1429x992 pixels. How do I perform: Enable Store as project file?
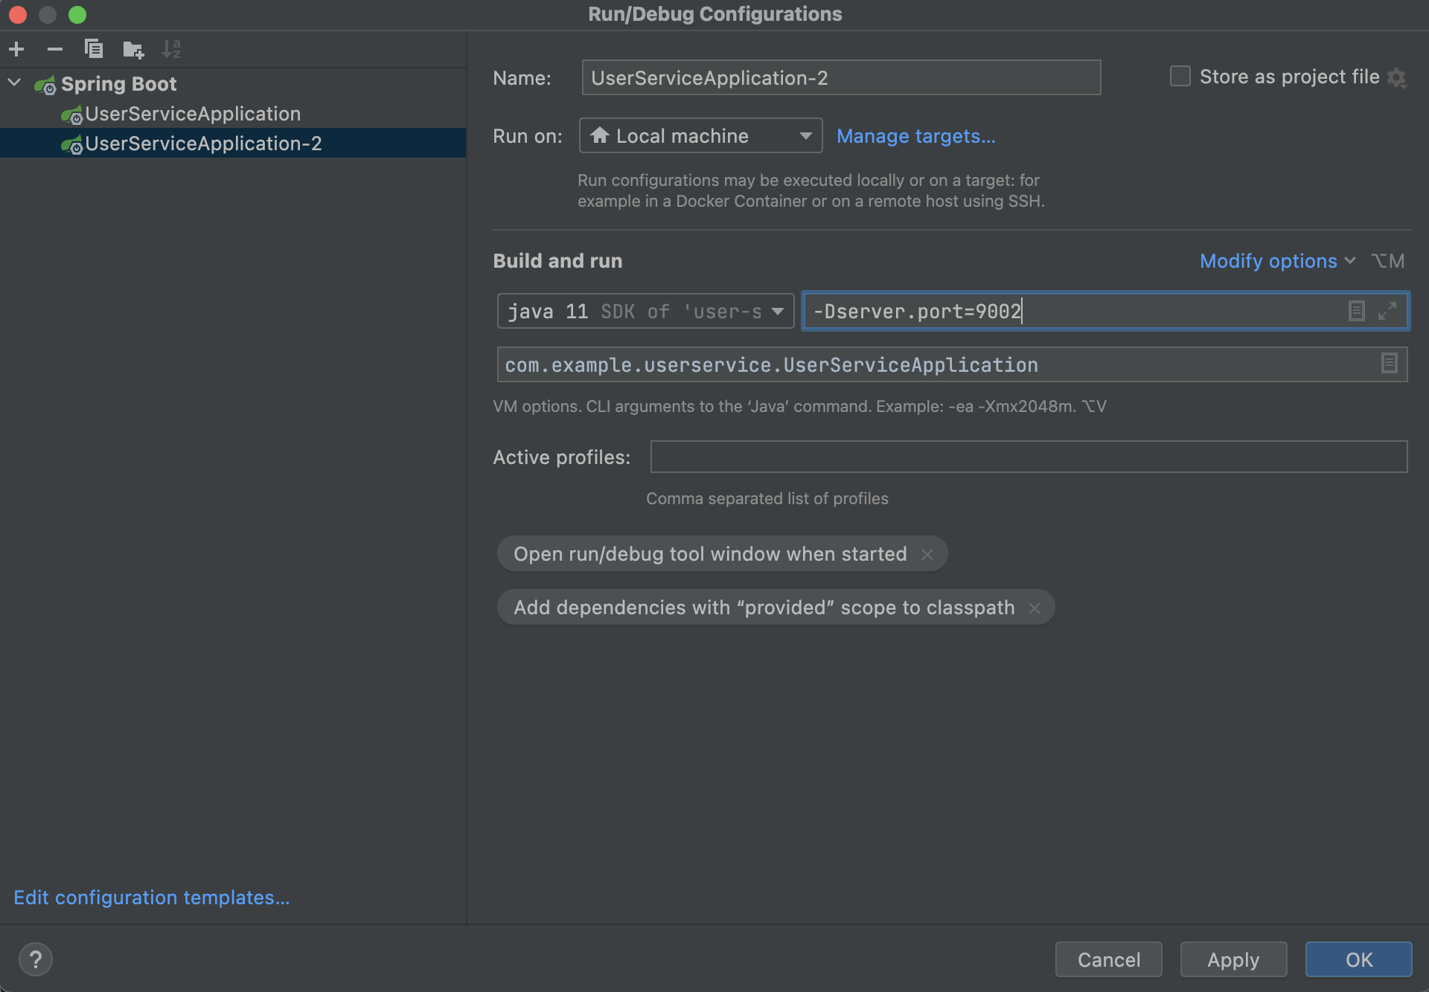pos(1180,77)
